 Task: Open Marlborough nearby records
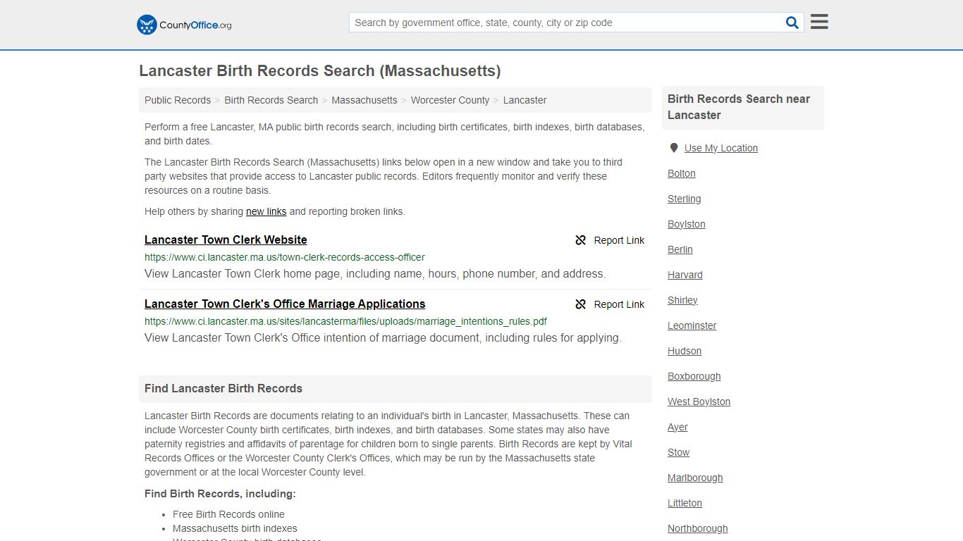tap(695, 478)
